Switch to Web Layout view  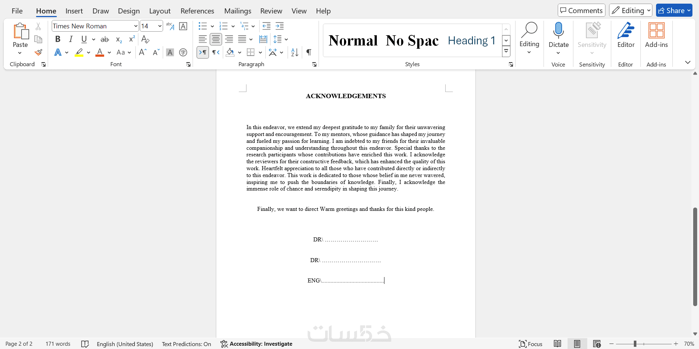597,344
